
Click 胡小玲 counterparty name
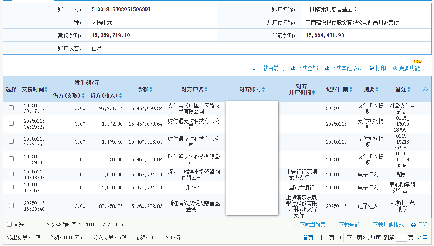tap(191, 188)
